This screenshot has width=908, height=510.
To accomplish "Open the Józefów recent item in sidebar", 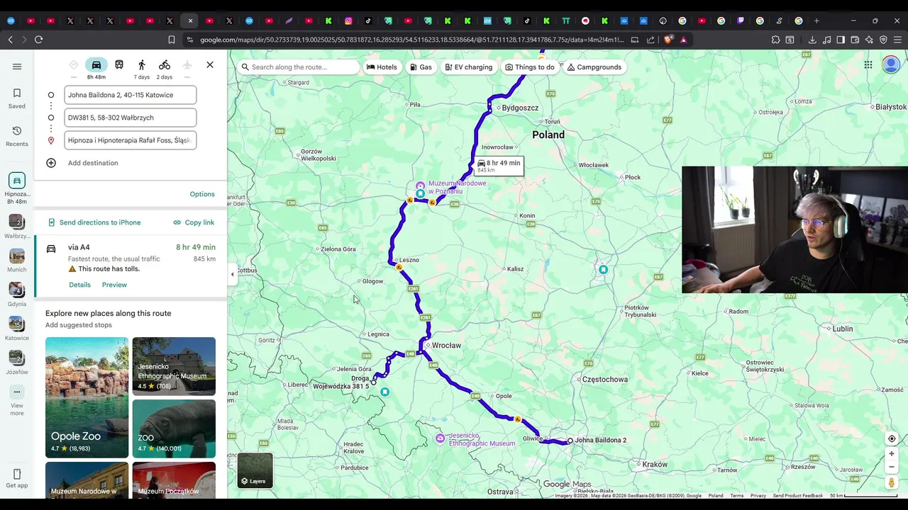I will (17, 363).
